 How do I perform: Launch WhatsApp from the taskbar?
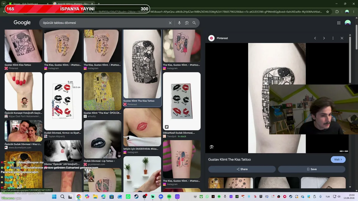coord(128,197)
